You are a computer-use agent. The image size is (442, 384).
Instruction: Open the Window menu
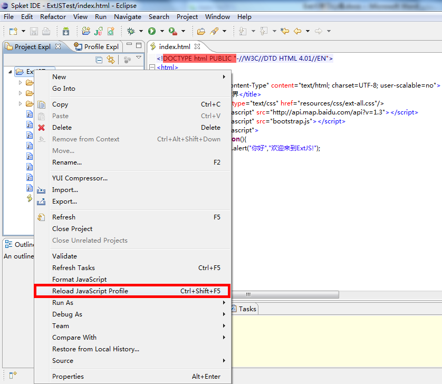[x=217, y=16]
